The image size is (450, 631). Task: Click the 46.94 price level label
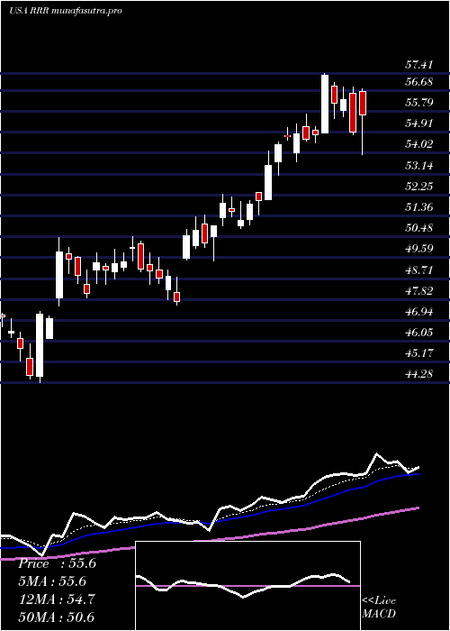[x=418, y=312]
